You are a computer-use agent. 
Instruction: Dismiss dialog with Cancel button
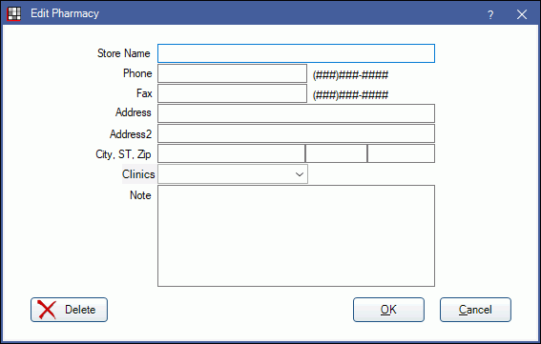(x=475, y=310)
